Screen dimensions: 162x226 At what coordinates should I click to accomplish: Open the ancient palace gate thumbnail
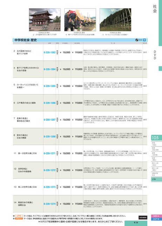click(x=45, y=20)
